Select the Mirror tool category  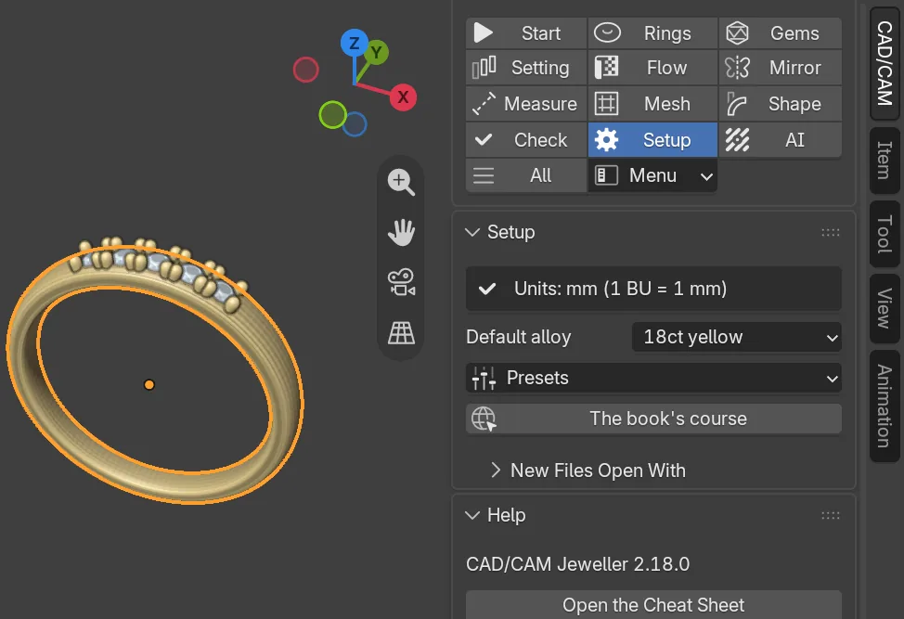(780, 68)
